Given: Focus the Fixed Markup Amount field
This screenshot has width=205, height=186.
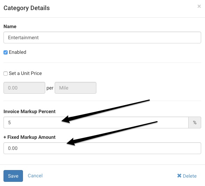Looking at the screenshot, I should tap(102, 148).
